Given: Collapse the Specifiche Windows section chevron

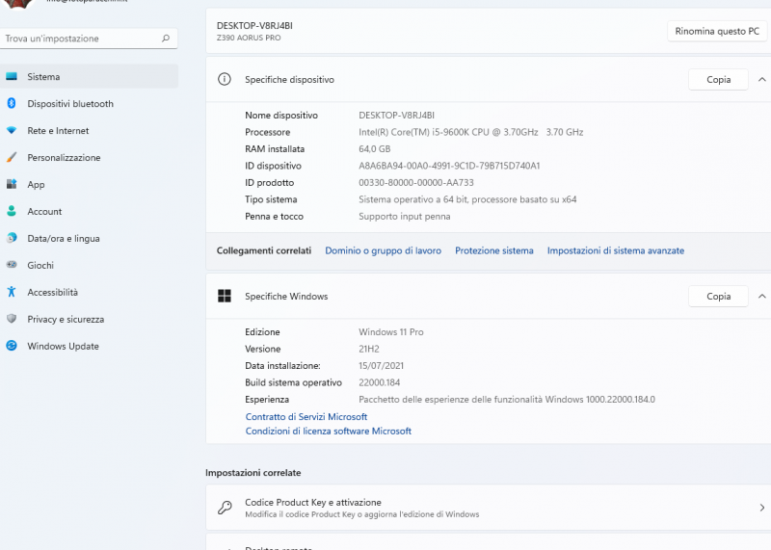Looking at the screenshot, I should 761,297.
